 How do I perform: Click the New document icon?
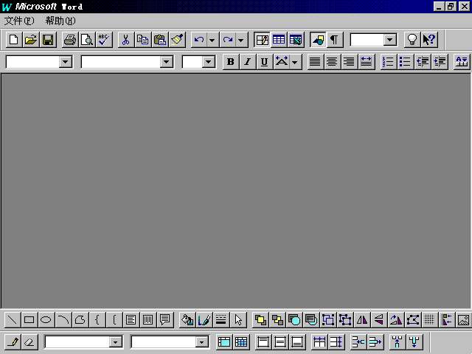click(x=13, y=40)
